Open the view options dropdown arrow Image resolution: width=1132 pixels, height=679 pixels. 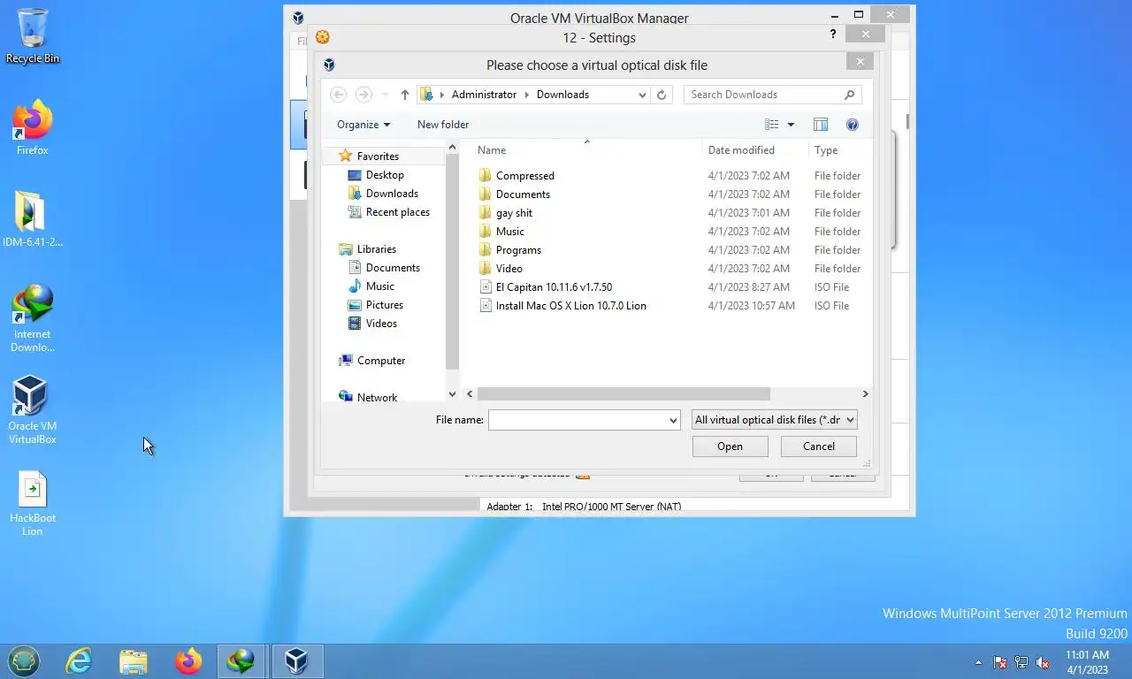click(x=791, y=125)
